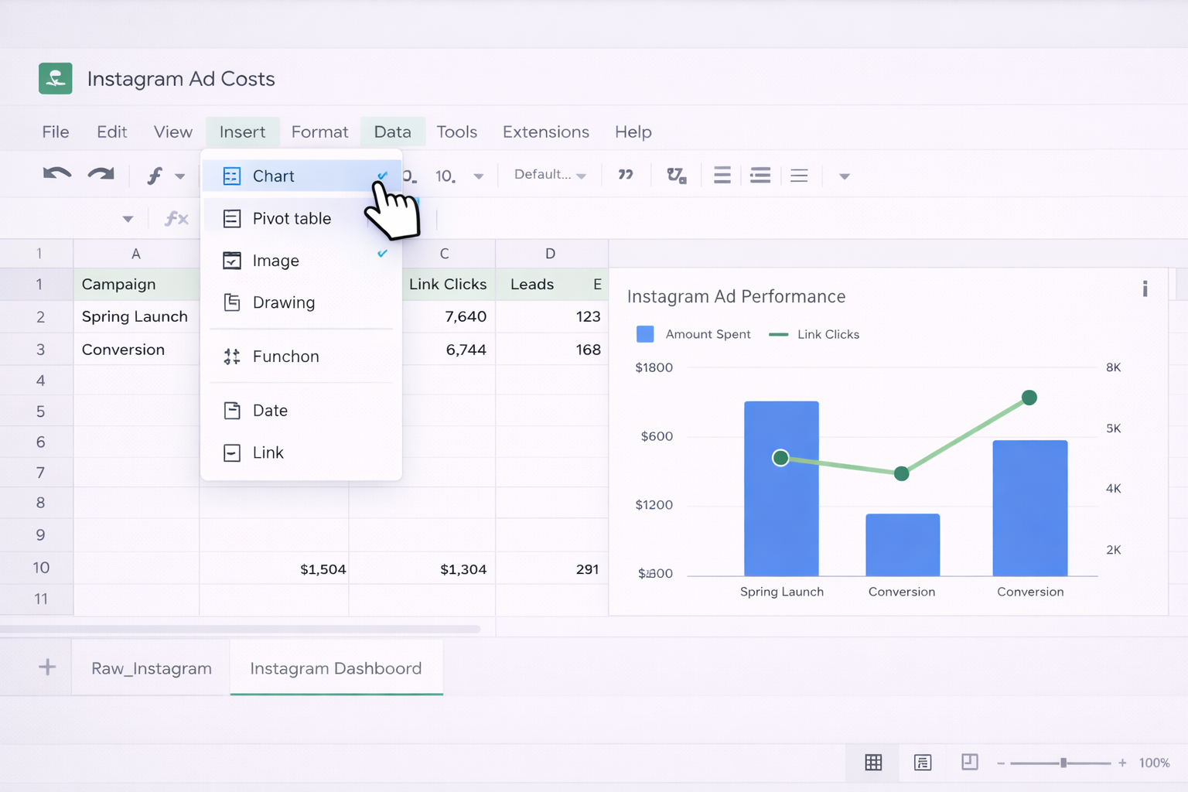This screenshot has height=792, width=1188.
Task: Click the page break view icon
Action: coord(969,762)
